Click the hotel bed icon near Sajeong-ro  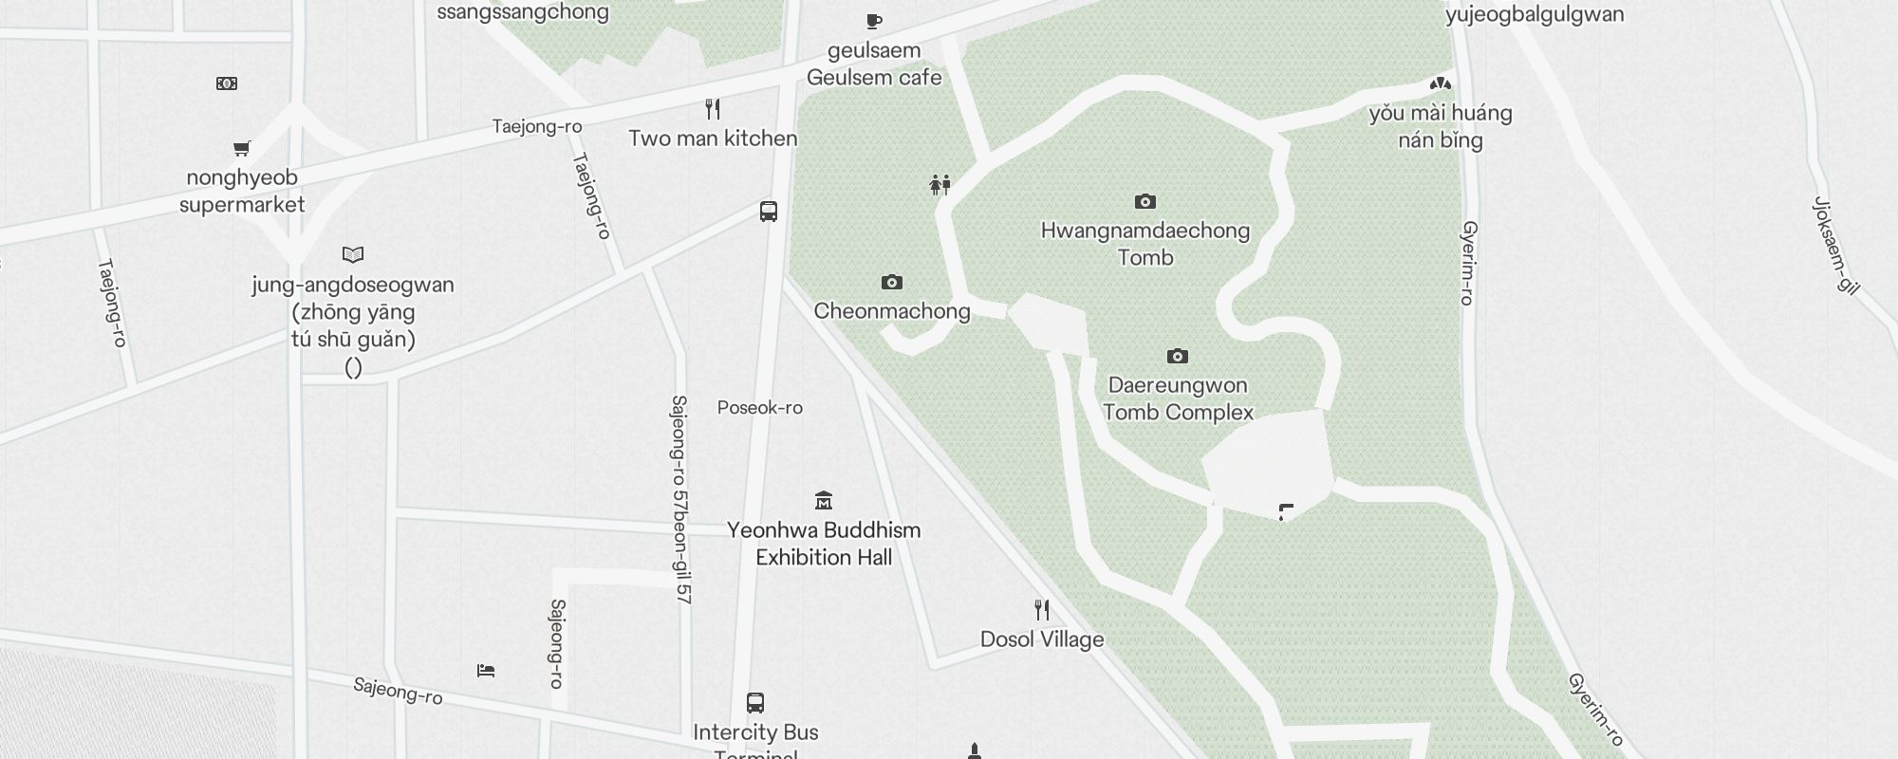[486, 671]
